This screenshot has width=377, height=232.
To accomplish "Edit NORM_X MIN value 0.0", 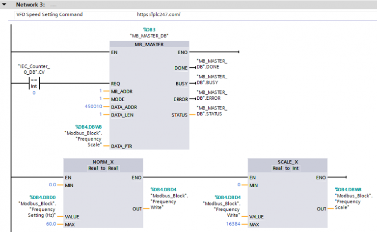I will 51,185.
